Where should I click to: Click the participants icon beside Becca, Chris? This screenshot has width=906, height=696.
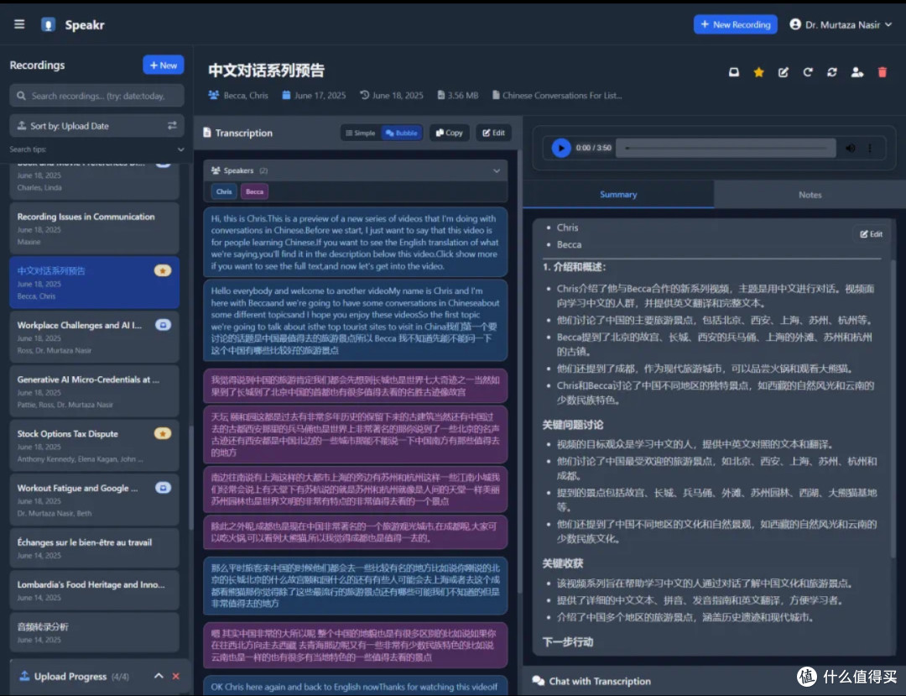tap(214, 96)
